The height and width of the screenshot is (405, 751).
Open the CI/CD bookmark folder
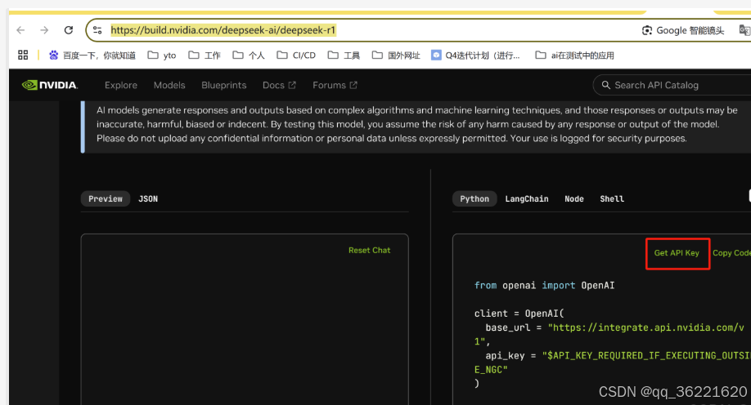point(296,56)
